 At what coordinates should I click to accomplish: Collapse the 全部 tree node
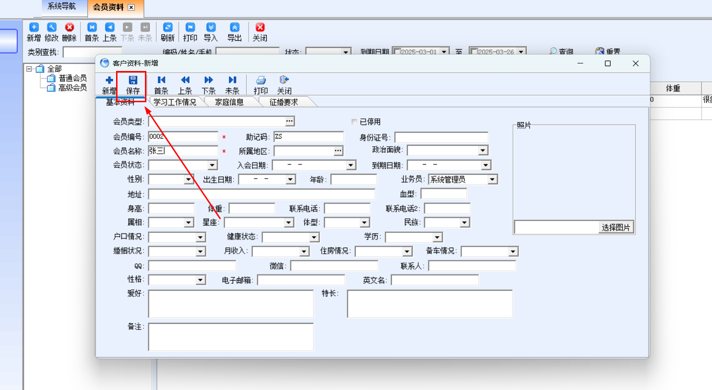(29, 69)
